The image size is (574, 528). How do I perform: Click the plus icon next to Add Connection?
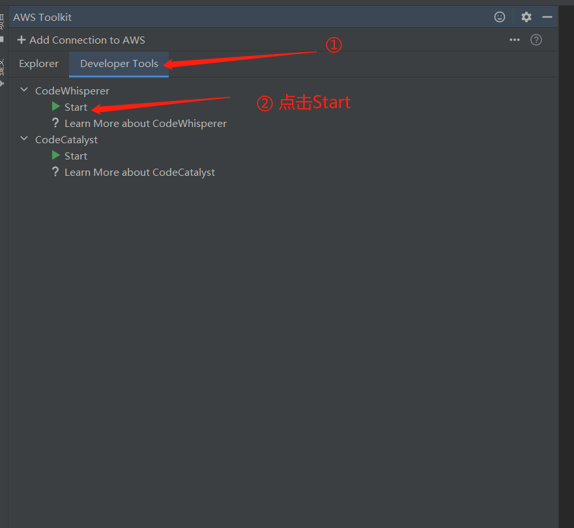pos(23,40)
